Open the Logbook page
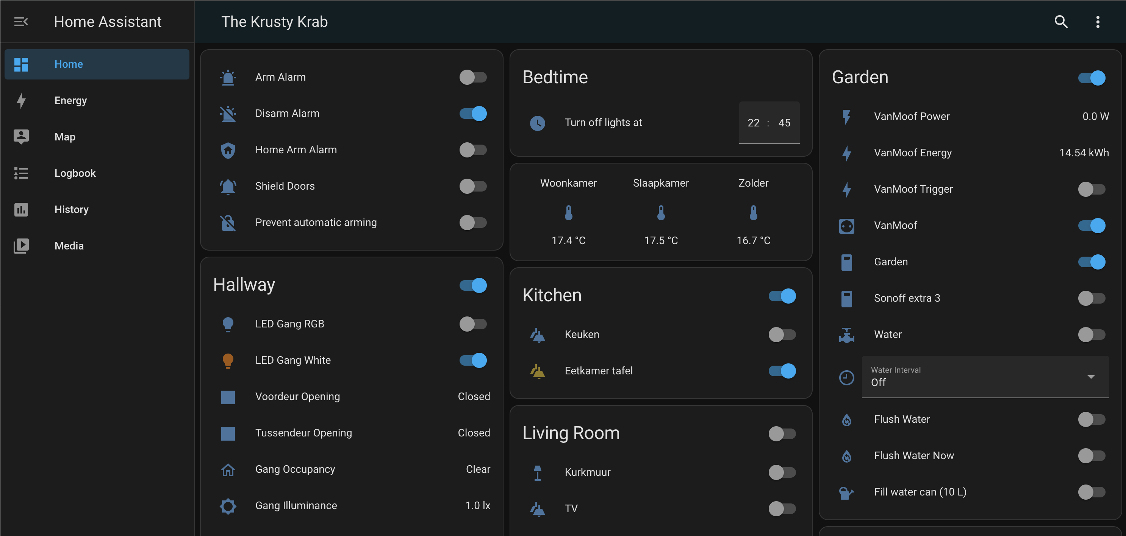The width and height of the screenshot is (1126, 536). click(97, 173)
